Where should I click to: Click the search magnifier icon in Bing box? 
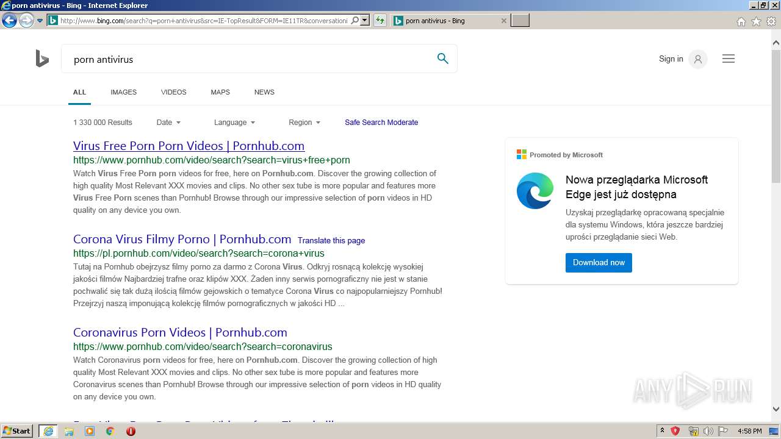(443, 59)
